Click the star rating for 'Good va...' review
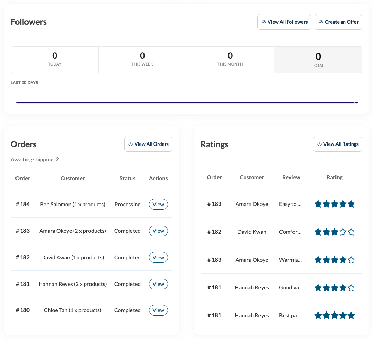 point(334,288)
